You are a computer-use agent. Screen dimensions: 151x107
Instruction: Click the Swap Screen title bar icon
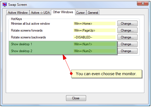(x=5, y=5)
